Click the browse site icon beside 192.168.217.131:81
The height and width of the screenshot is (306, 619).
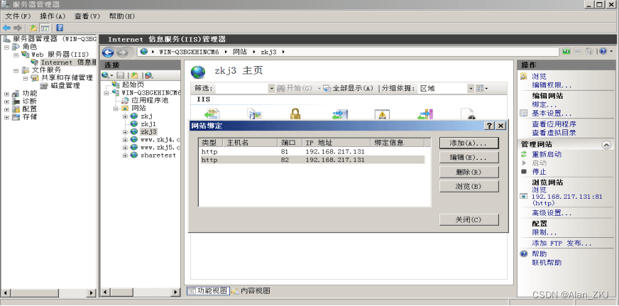pos(524,196)
